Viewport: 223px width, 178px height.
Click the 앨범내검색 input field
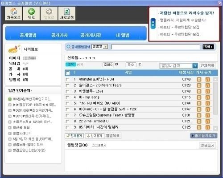[176, 65]
